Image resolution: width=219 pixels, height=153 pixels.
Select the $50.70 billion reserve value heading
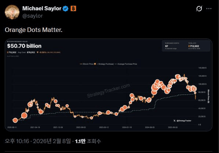[x=24, y=46]
